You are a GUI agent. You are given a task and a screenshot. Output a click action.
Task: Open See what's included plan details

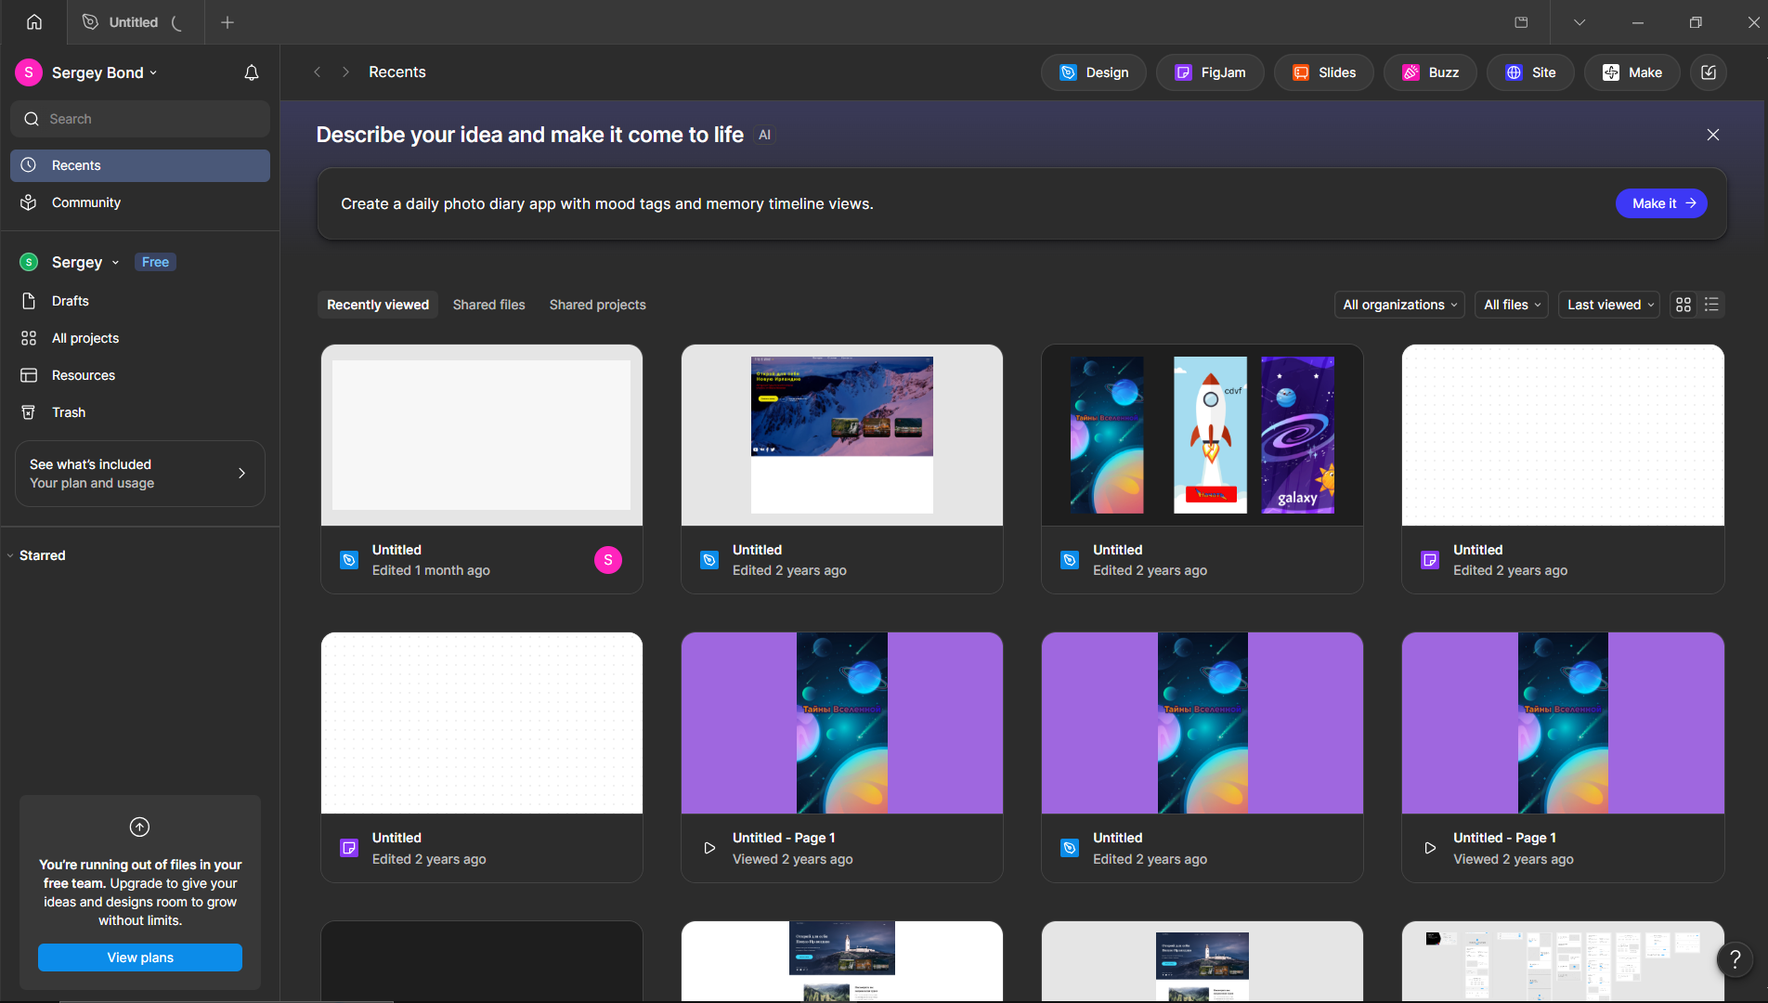click(x=140, y=474)
